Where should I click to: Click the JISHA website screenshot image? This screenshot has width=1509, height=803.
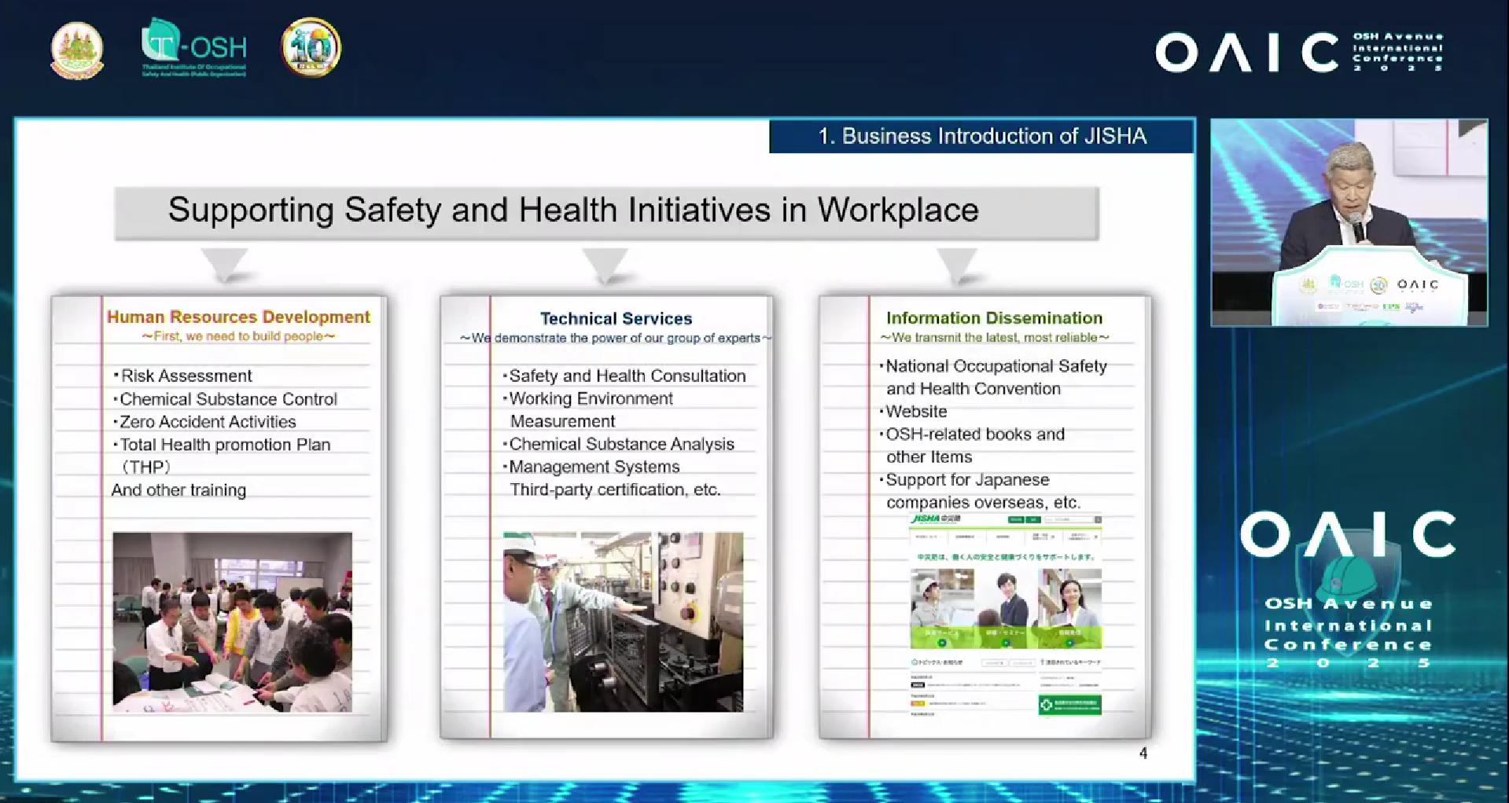[x=1006, y=615]
